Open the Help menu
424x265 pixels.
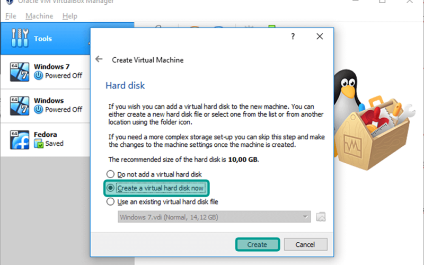(70, 16)
